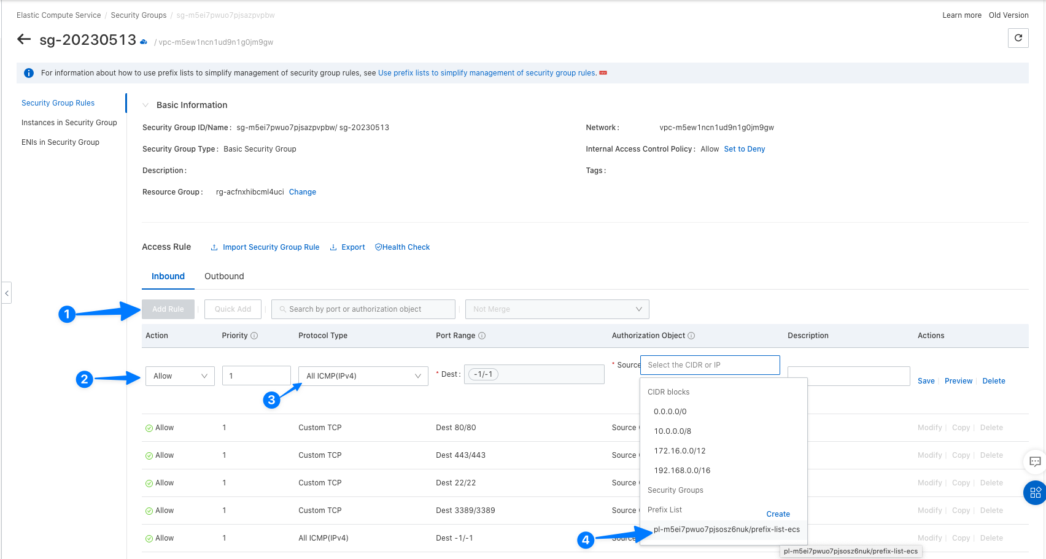Switch to the Outbound tab

[224, 276]
